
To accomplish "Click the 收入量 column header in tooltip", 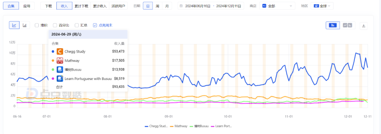I will tap(119, 43).
